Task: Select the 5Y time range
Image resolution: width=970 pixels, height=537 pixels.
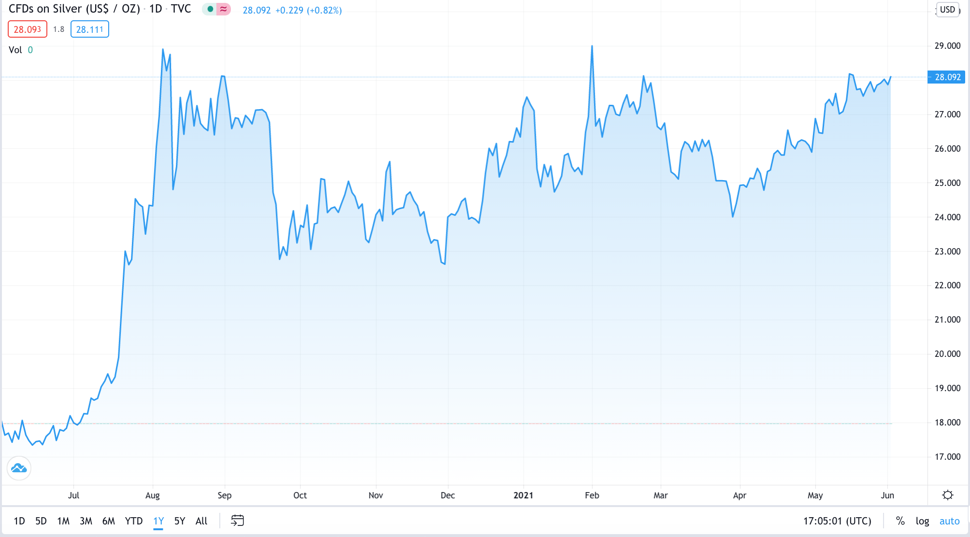Action: tap(180, 521)
